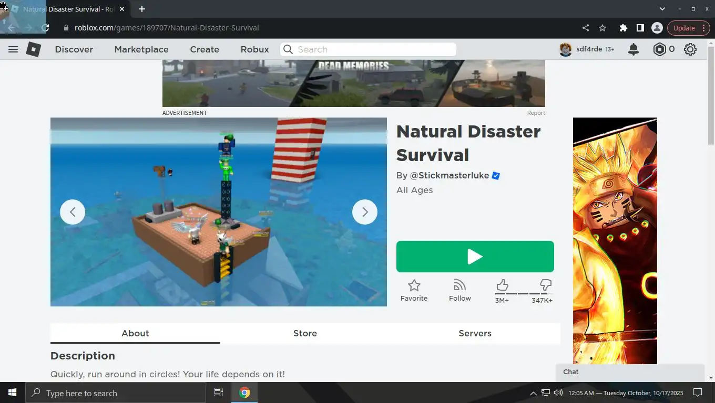Screen dimensions: 715x403
Task: View site information lock icon
Action: point(66,28)
